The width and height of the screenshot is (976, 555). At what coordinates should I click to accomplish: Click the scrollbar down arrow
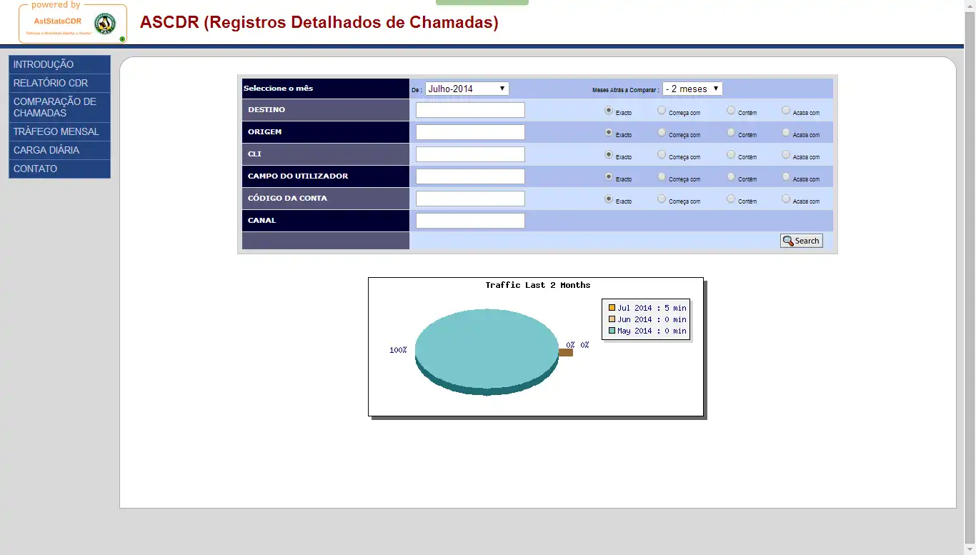(970, 549)
